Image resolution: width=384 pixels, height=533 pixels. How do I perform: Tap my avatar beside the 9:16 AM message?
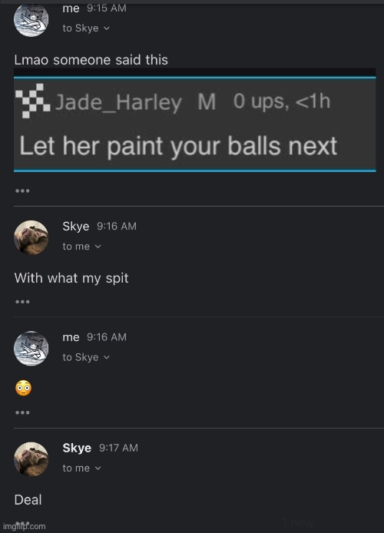[31, 348]
